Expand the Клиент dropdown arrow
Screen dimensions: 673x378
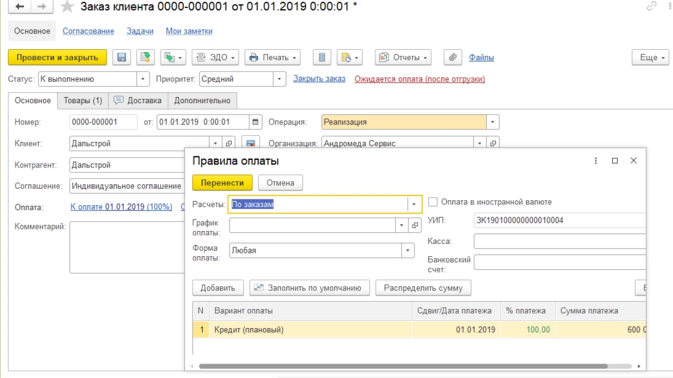pos(216,143)
